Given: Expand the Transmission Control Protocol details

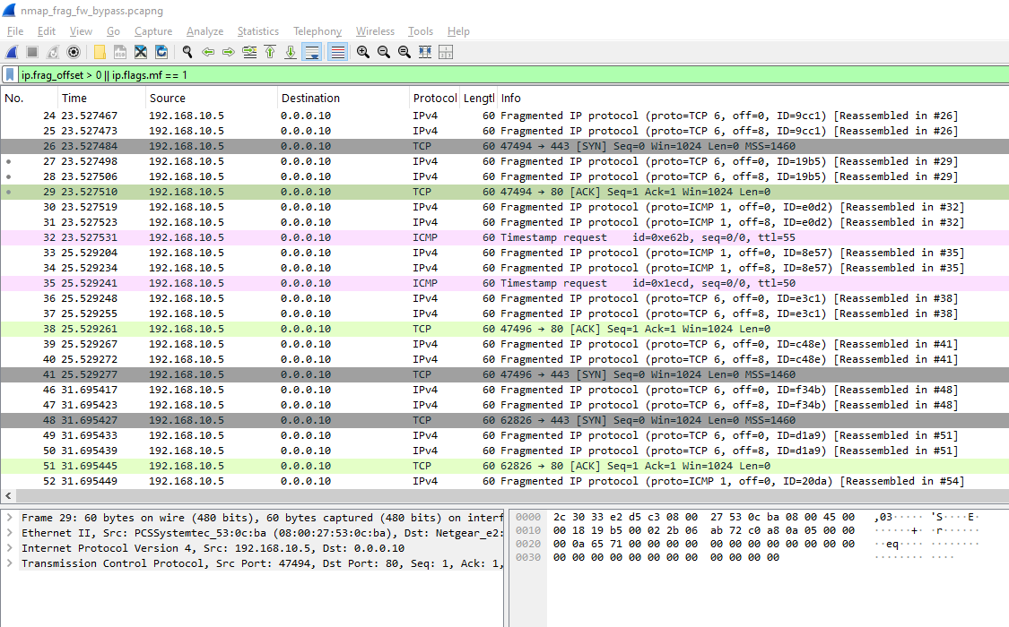Looking at the screenshot, I should coord(10,563).
